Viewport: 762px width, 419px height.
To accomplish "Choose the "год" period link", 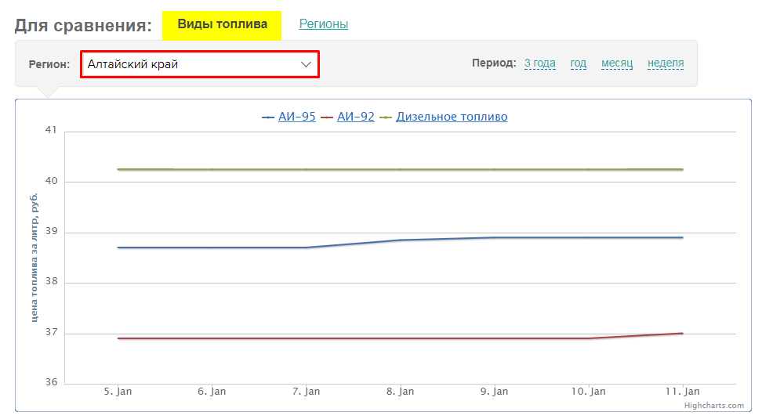I will pos(578,63).
